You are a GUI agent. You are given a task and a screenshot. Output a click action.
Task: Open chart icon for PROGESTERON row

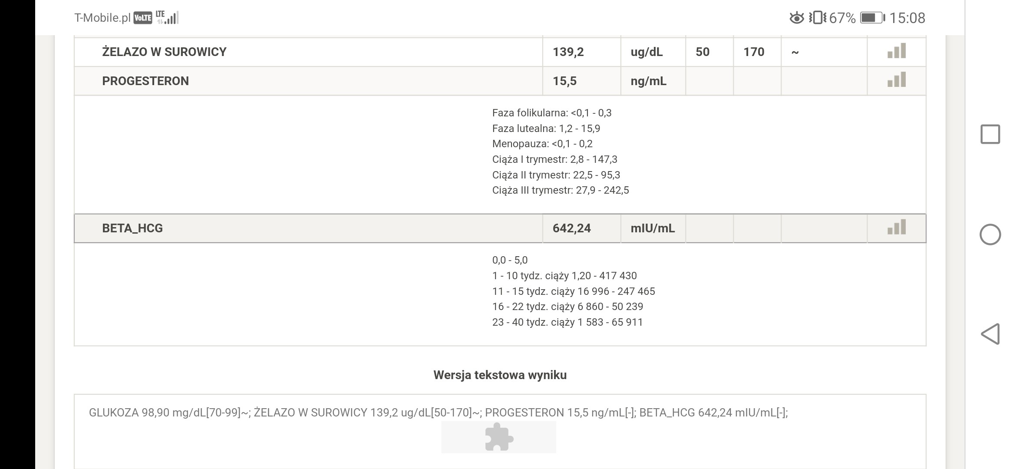tap(896, 80)
